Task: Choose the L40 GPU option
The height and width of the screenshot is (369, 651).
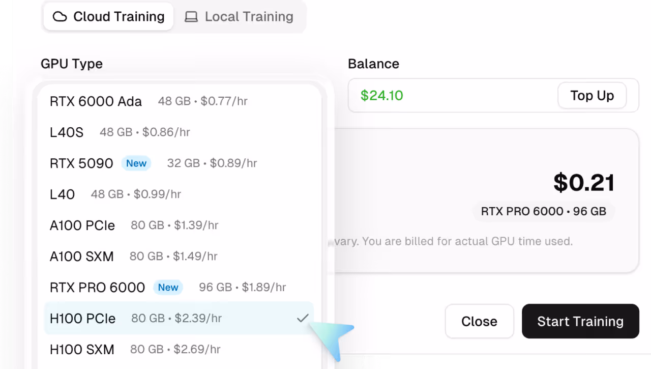Action: 112,194
